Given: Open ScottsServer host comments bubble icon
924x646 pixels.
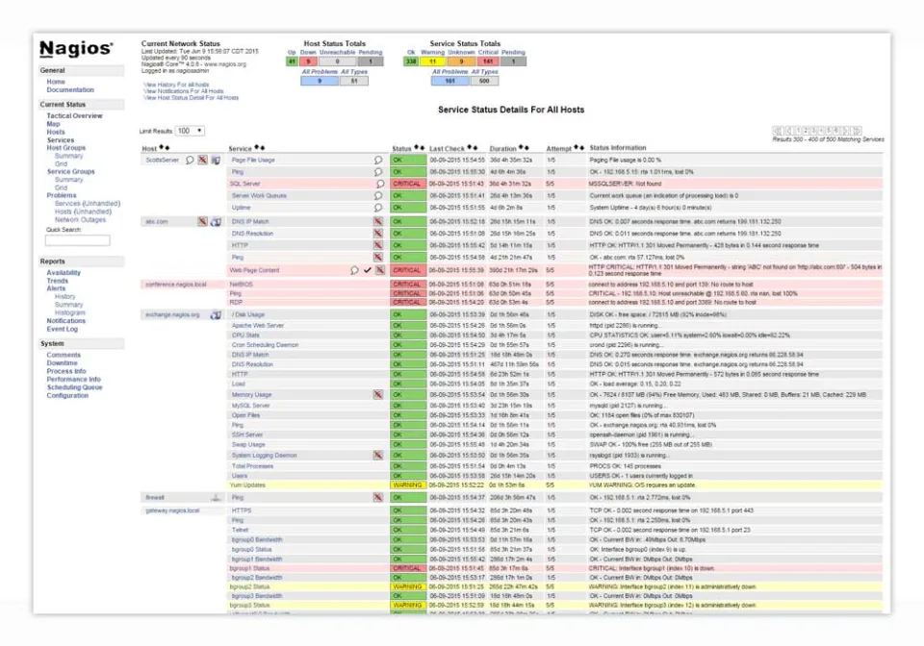Looking at the screenshot, I should [x=190, y=160].
